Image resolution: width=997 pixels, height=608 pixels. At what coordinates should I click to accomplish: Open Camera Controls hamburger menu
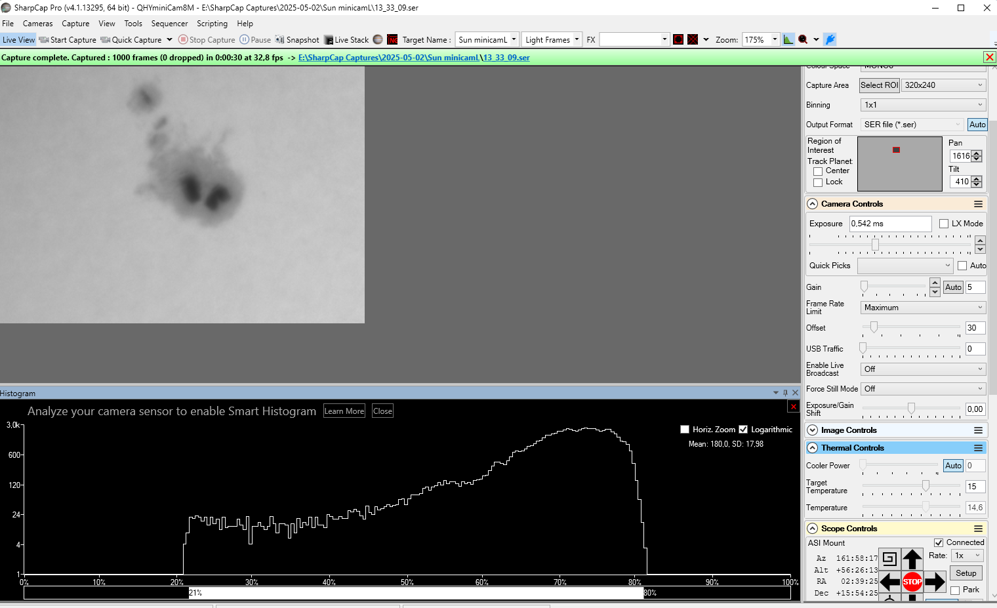click(978, 204)
